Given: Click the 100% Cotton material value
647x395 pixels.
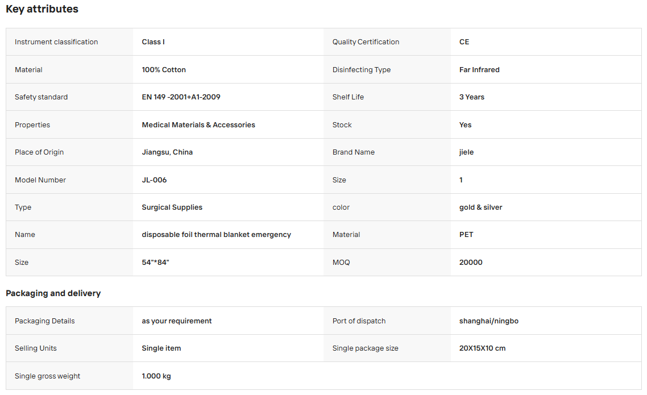Looking at the screenshot, I should (x=164, y=70).
